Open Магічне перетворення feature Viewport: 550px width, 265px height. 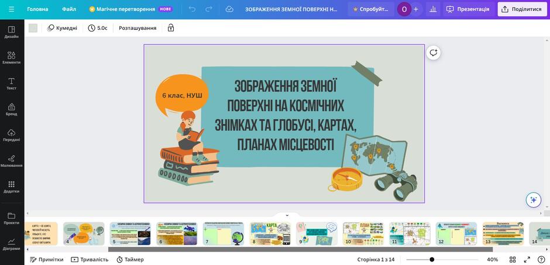click(131, 9)
